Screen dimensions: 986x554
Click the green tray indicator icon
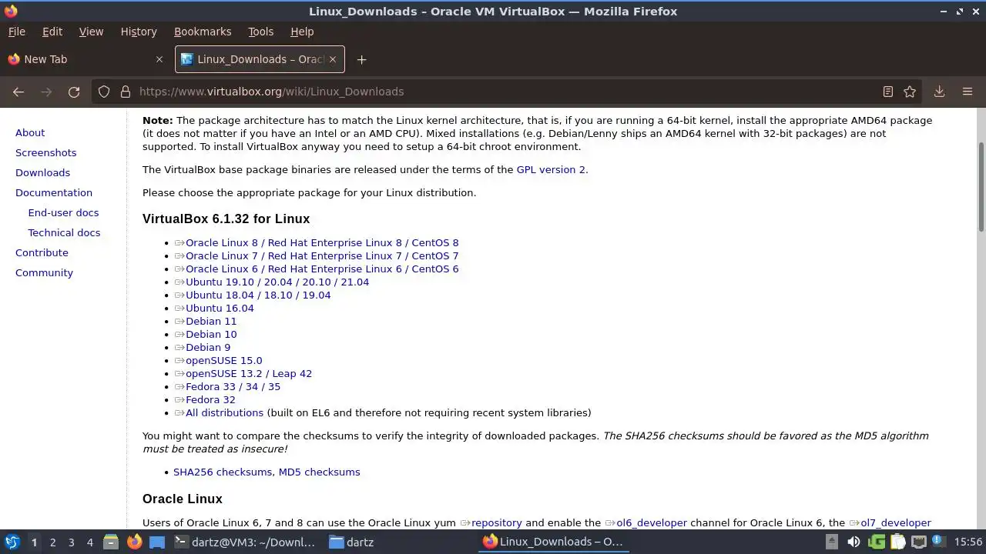pos(877,542)
